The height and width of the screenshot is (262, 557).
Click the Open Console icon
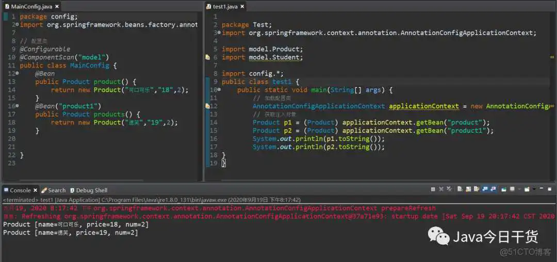click(527, 189)
